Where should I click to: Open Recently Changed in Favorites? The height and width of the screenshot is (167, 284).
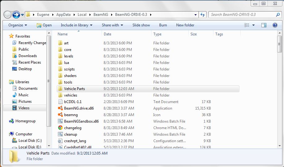[x=32, y=43]
